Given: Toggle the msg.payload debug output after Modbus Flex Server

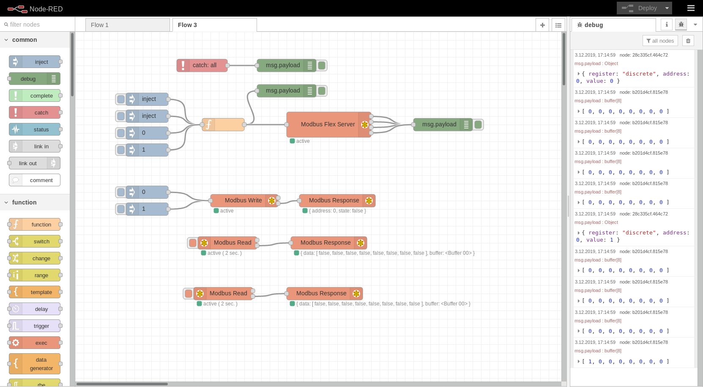Looking at the screenshot, I should coord(478,124).
